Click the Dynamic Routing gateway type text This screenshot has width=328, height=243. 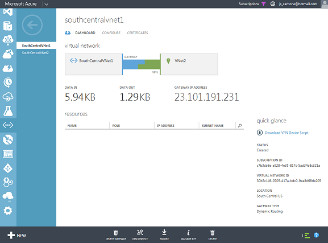coord(269,211)
